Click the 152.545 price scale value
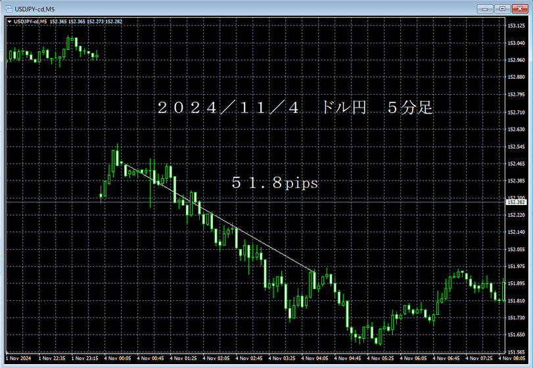The width and height of the screenshot is (533, 368). (x=516, y=147)
